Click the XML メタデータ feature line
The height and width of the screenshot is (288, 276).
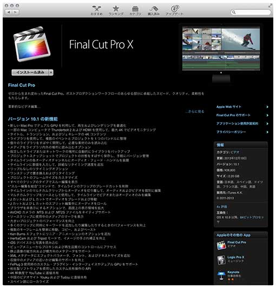point(69,256)
